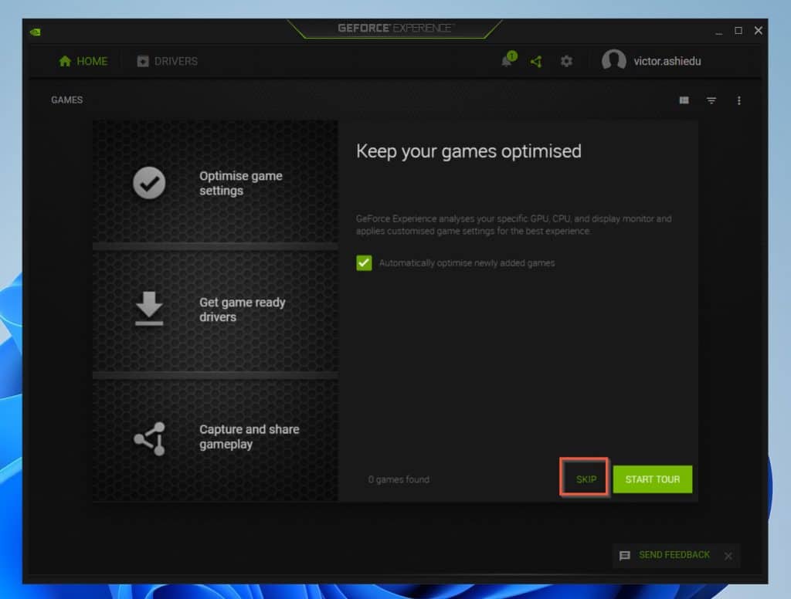The height and width of the screenshot is (599, 791).
Task: Click the large share gameplay icon
Action: [x=150, y=438]
